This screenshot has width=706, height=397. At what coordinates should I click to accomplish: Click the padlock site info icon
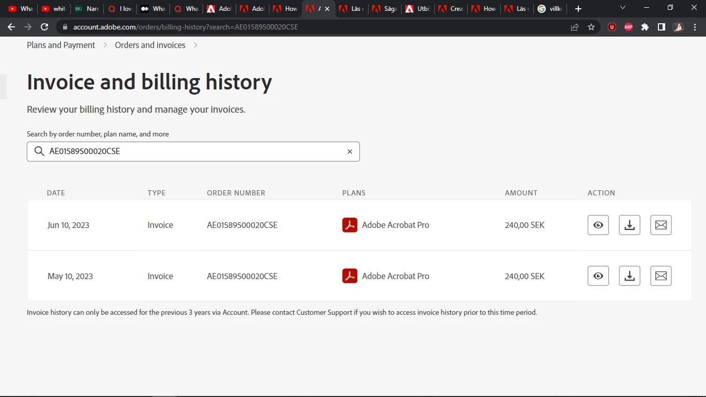(x=65, y=27)
